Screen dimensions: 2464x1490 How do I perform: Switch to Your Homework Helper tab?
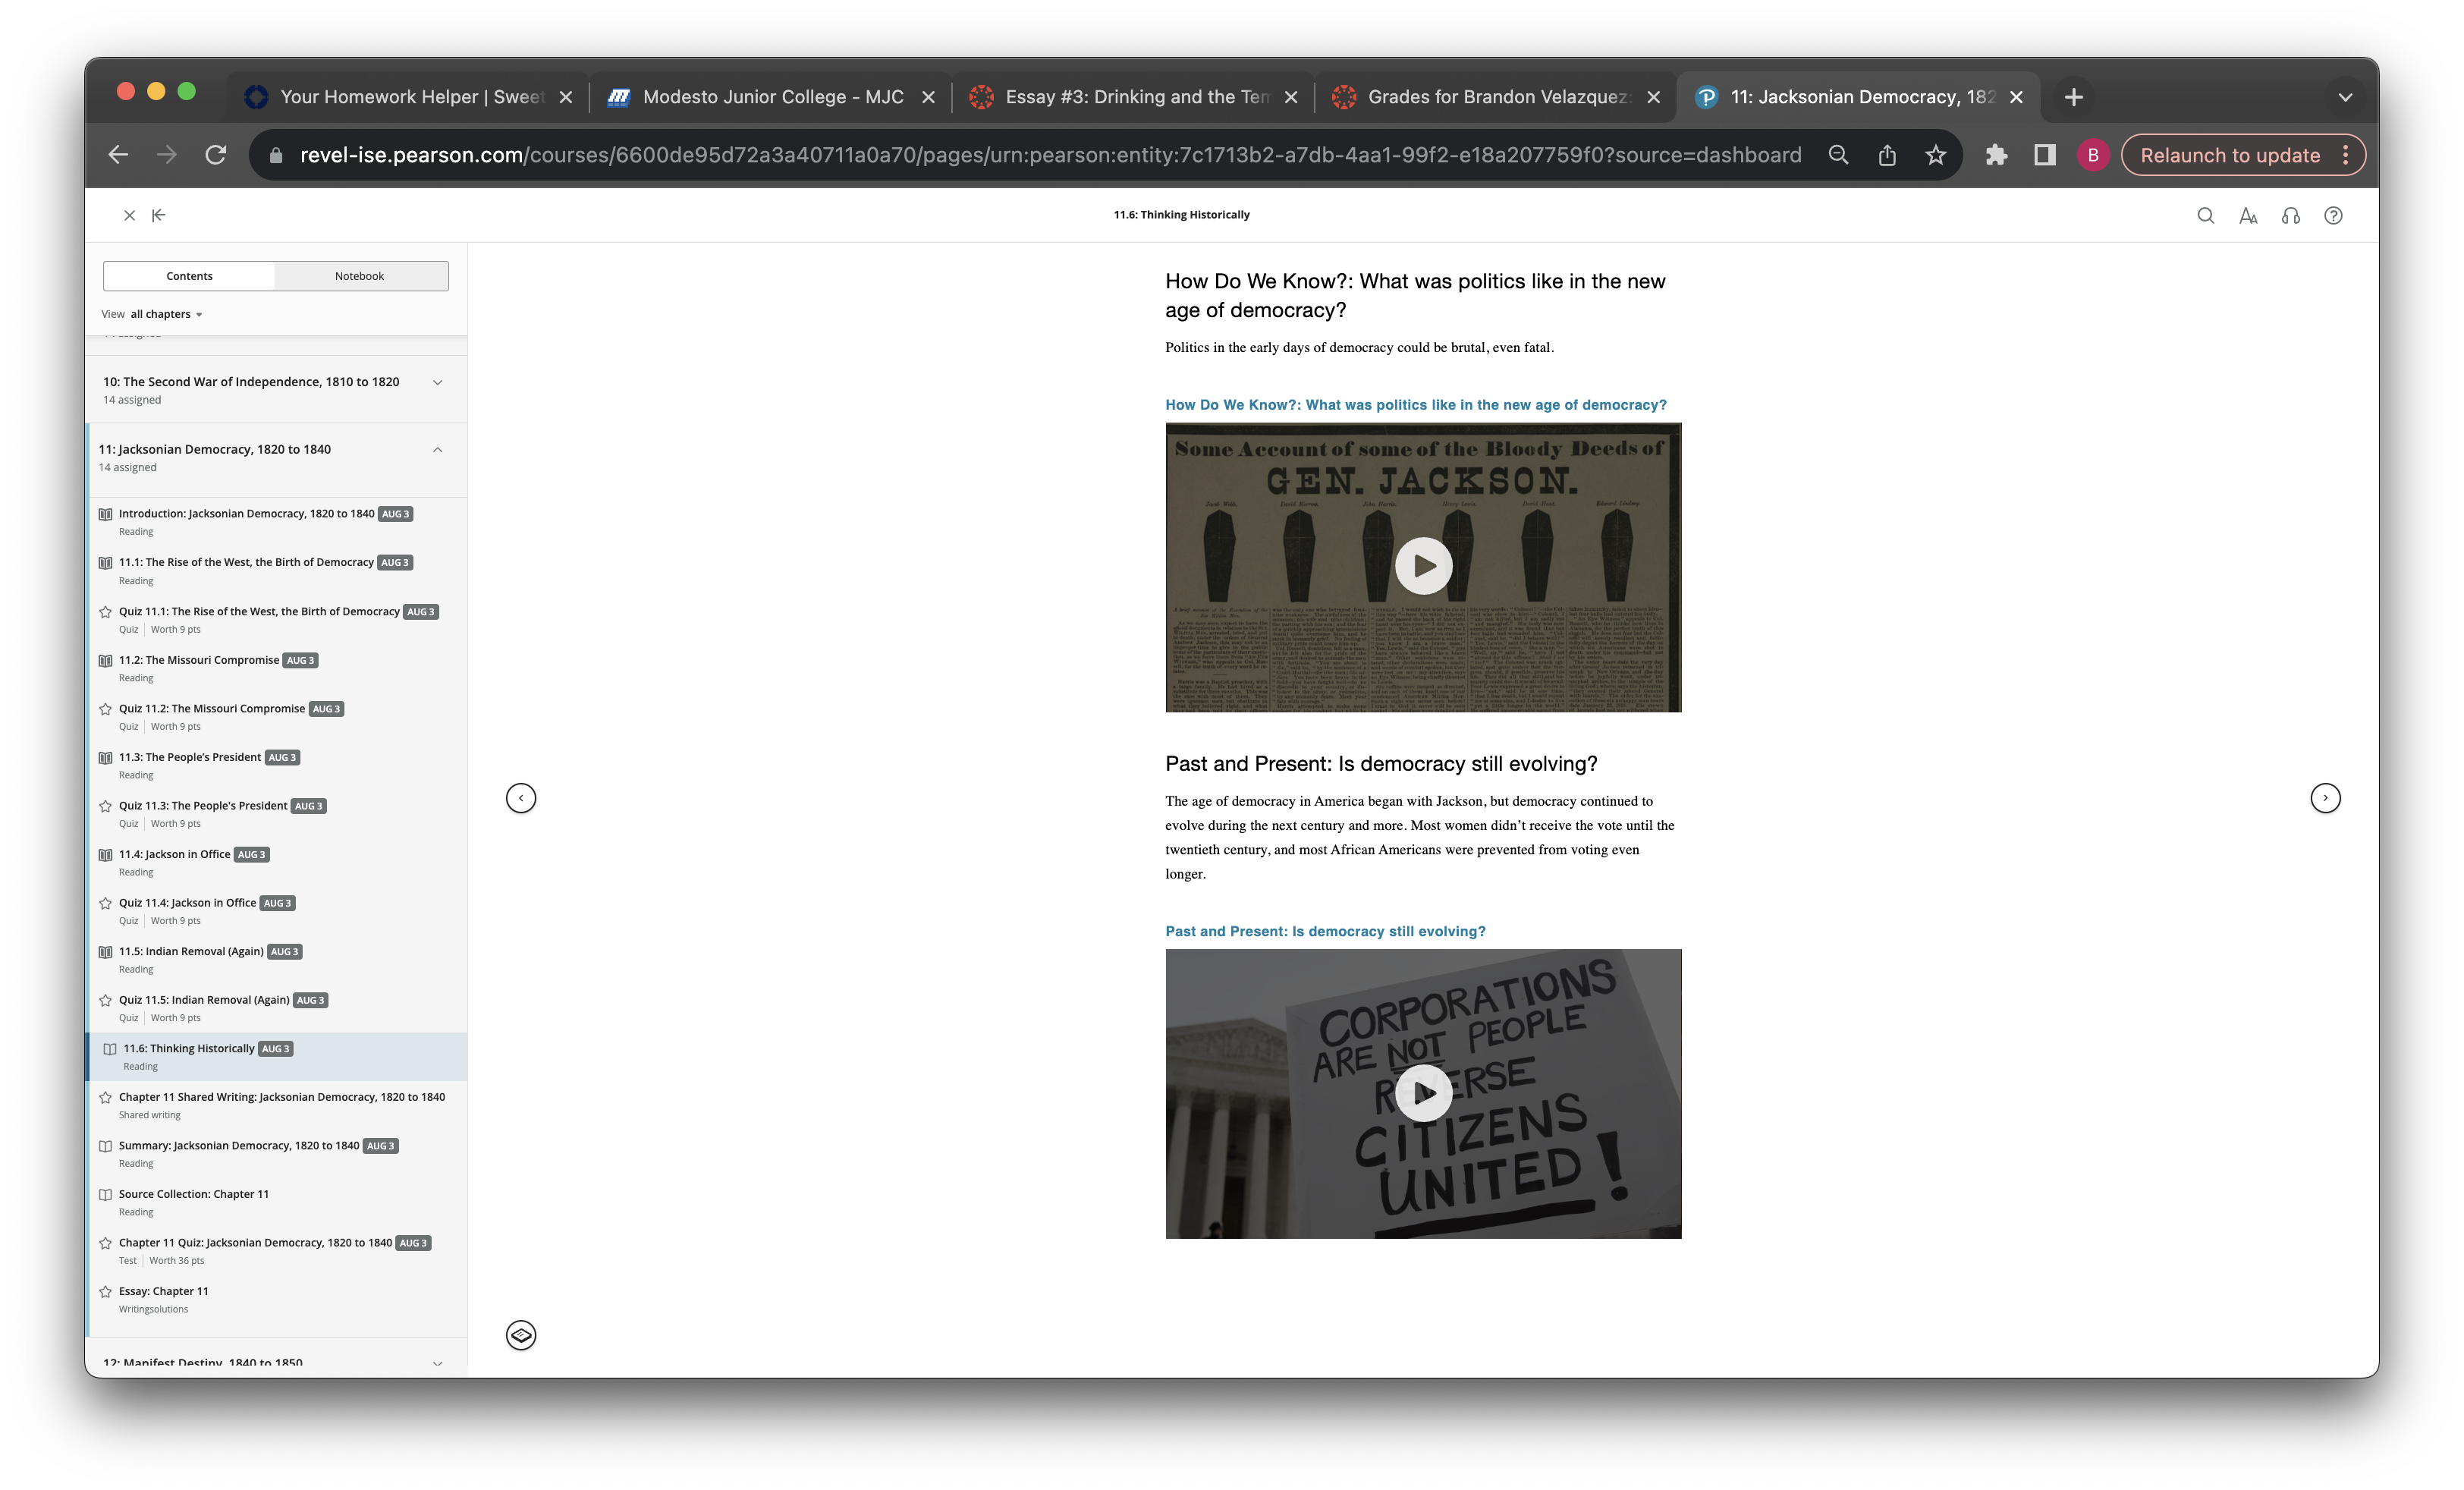tap(407, 97)
